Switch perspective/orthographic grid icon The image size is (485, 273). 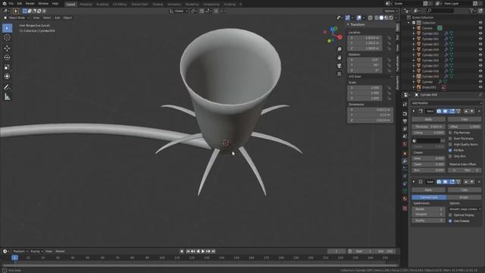click(339, 74)
